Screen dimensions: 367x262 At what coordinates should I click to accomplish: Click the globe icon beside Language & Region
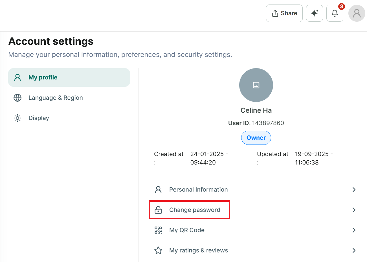coord(17,98)
